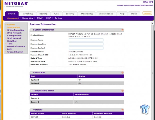Screen dimensions: 155x120
Task: Open help for System Information panel
Action: tap(122, 30)
